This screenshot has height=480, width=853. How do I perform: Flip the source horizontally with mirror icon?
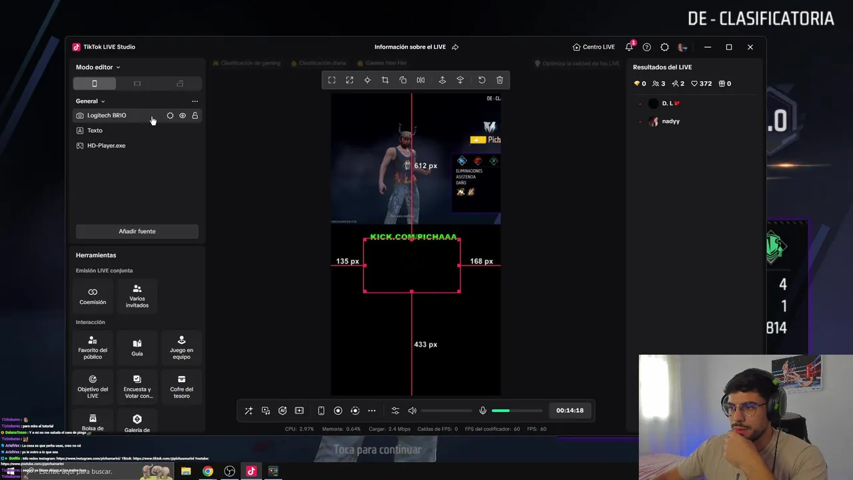point(421,80)
